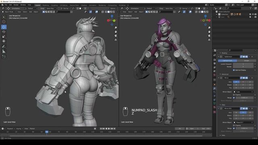258x145 pixels.
Task: Toggle camera view icon in right viewport
Action: coord(209,36)
